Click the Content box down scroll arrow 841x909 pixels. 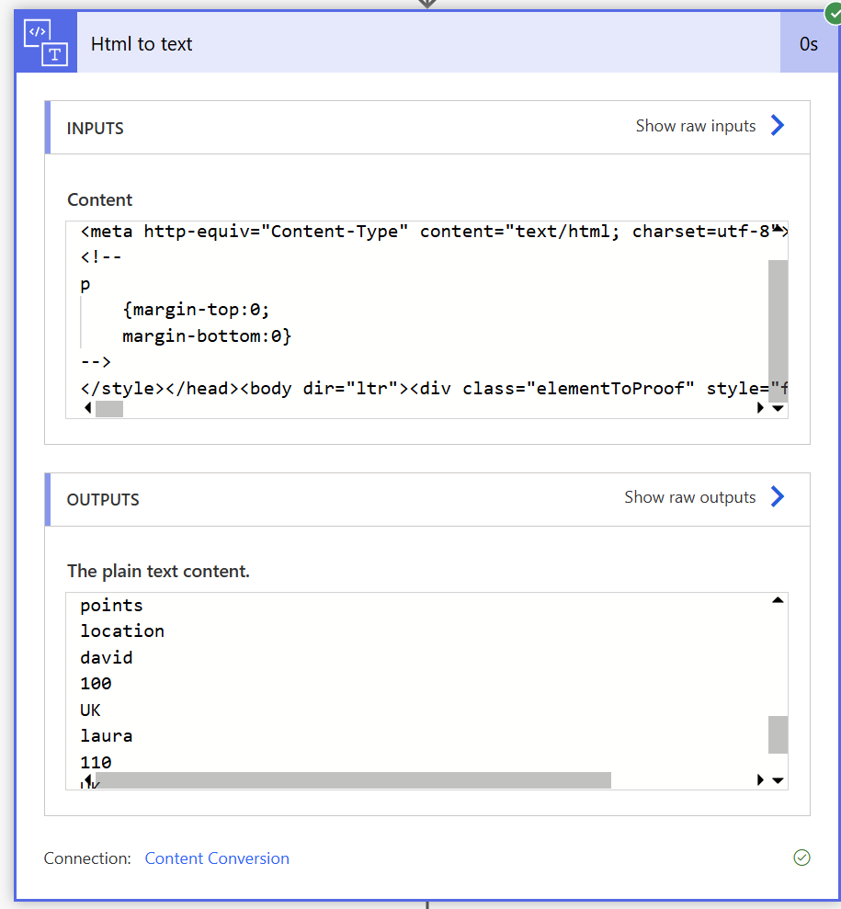click(778, 409)
